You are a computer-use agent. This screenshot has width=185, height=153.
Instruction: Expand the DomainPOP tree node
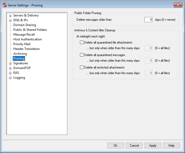click(10, 68)
